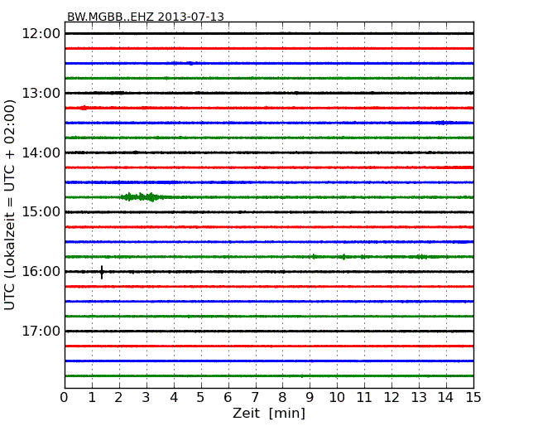Click the 15:00 time axis label
The height and width of the screenshot is (431, 538).
click(41, 212)
